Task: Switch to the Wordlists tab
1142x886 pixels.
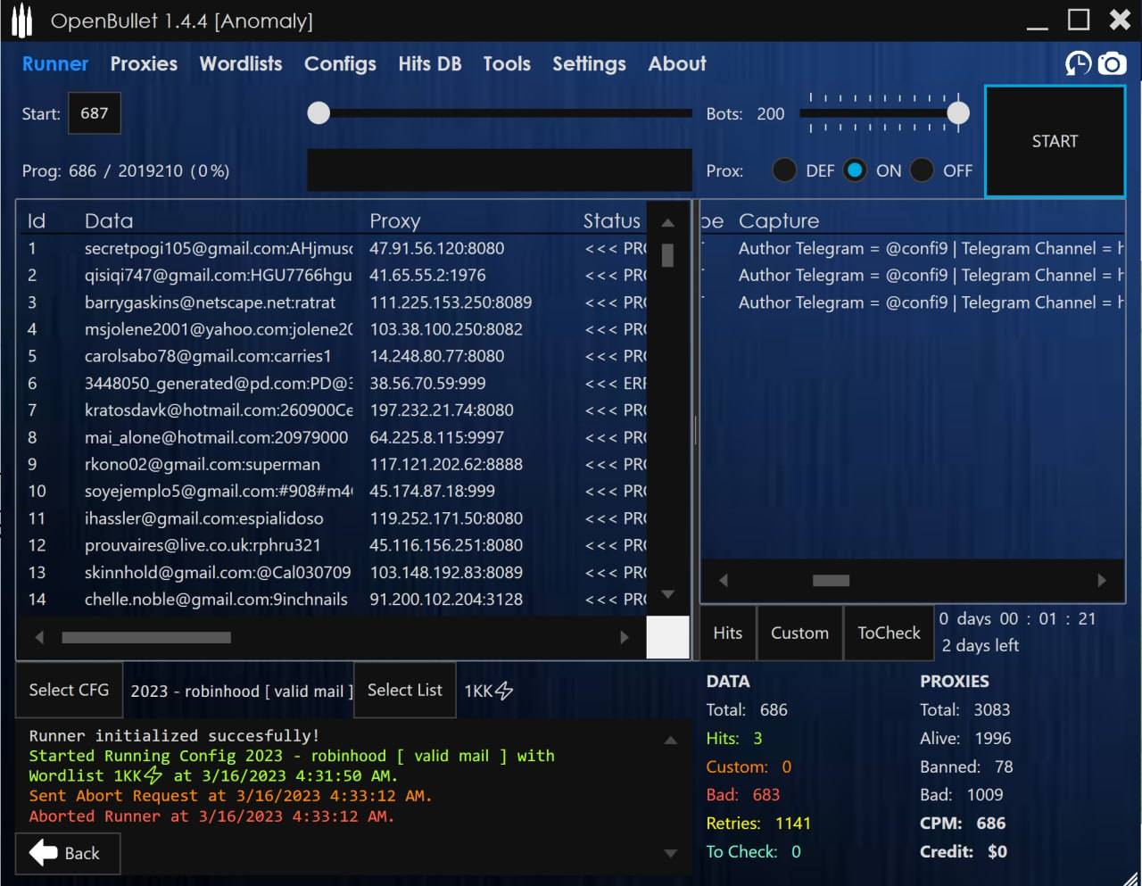Action: (x=241, y=63)
